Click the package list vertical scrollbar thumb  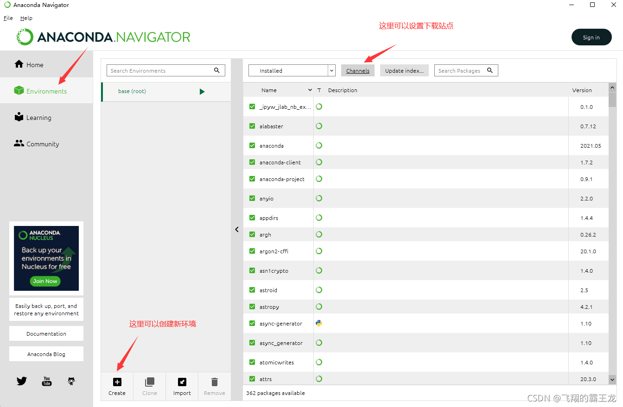point(612,100)
